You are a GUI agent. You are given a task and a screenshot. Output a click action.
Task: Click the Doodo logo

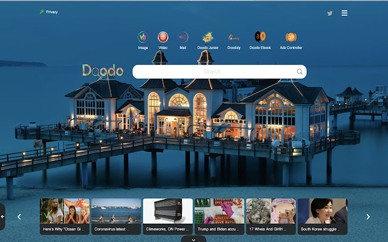point(102,71)
